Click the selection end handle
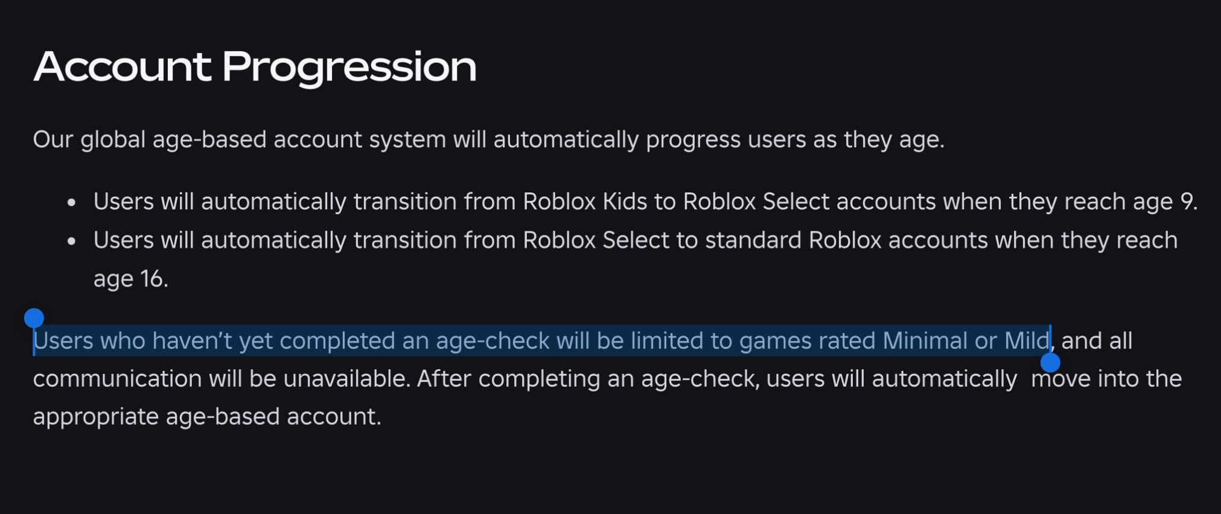 click(1050, 363)
